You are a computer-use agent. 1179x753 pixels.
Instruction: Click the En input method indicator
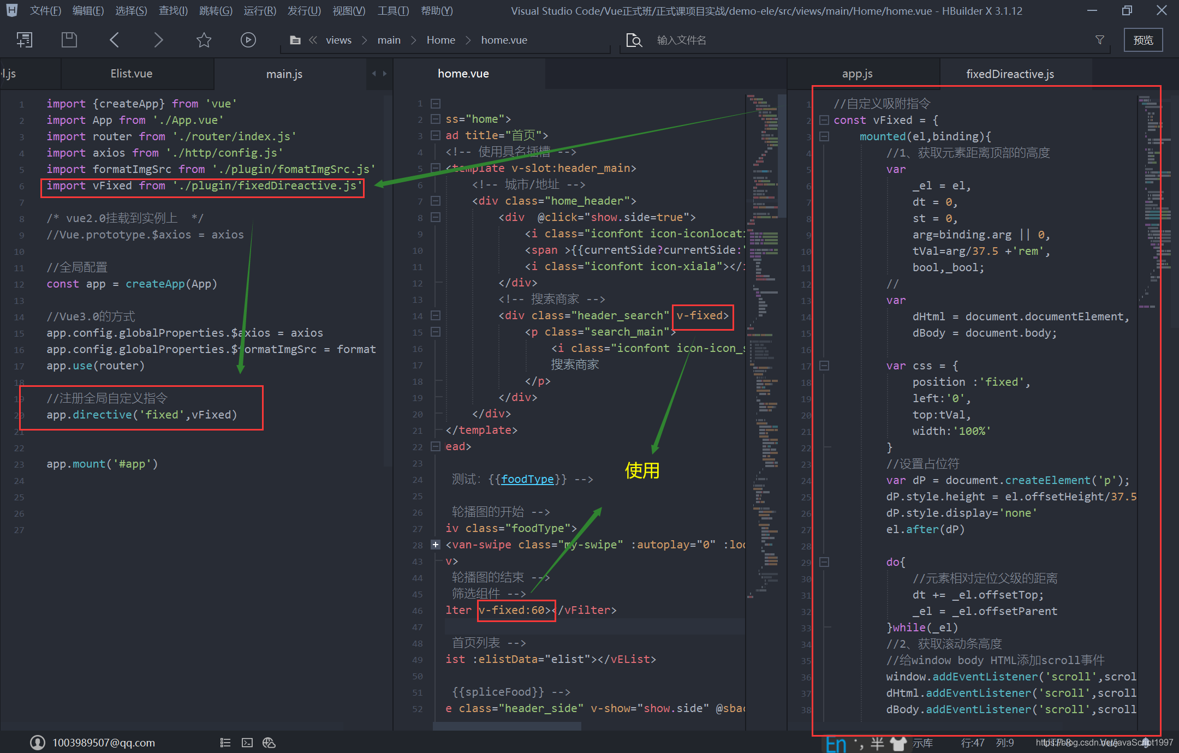tap(835, 743)
